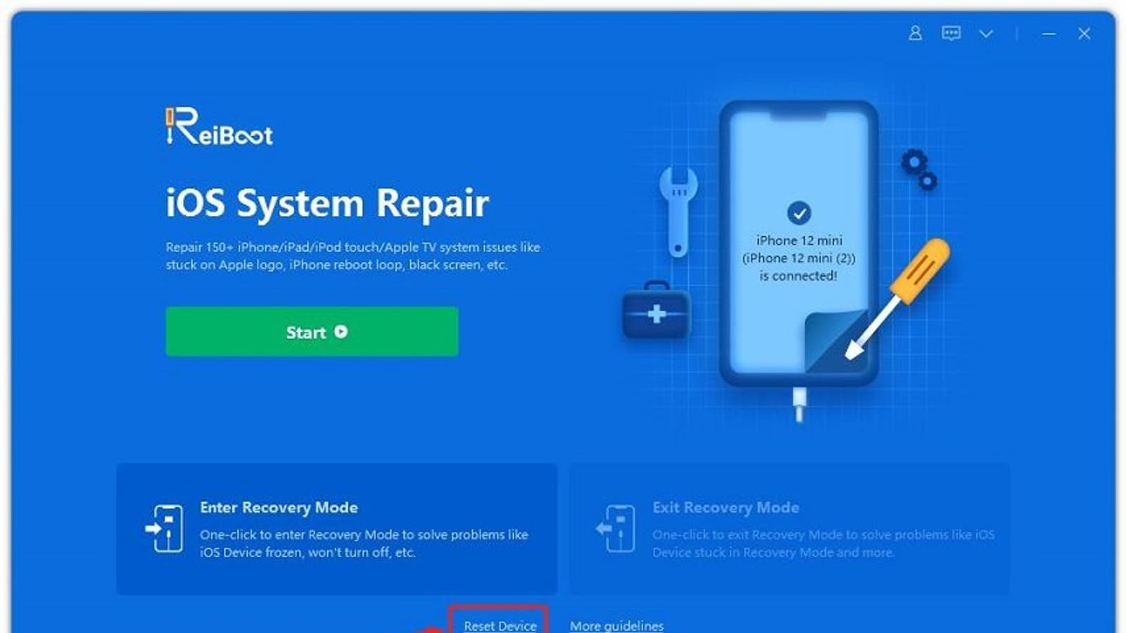Click the Reset Device link

[500, 625]
